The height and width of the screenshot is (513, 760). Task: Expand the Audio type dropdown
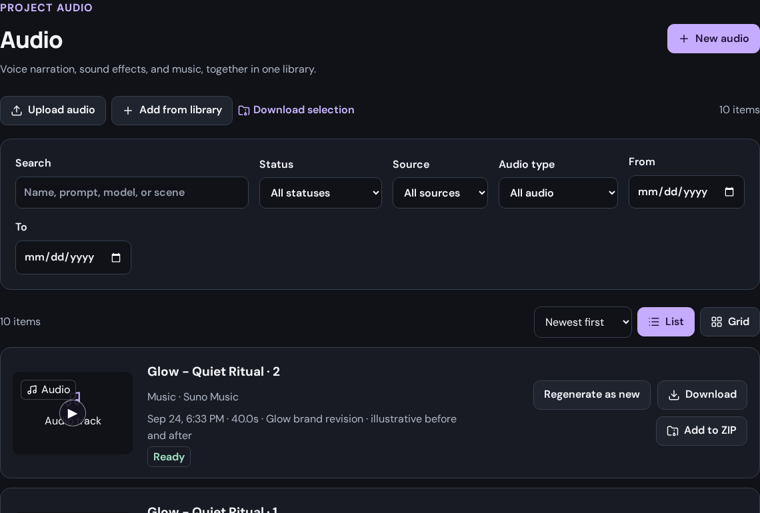coord(559,193)
